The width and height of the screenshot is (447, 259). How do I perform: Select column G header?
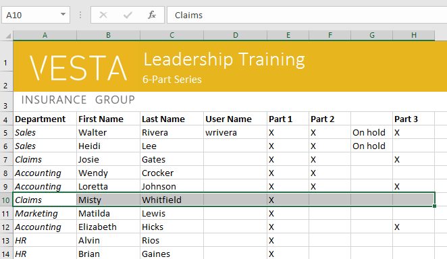point(372,35)
